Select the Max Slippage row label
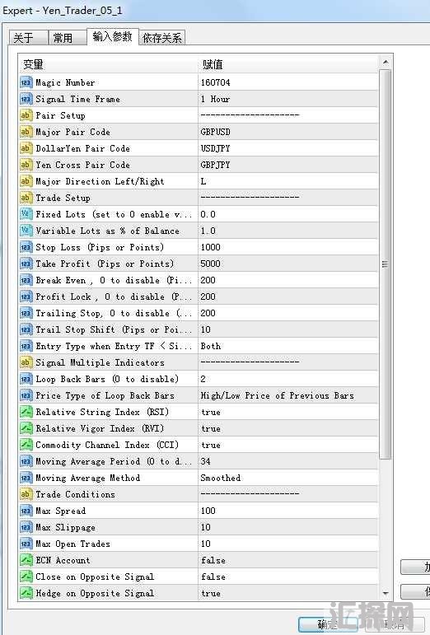 coord(66,527)
